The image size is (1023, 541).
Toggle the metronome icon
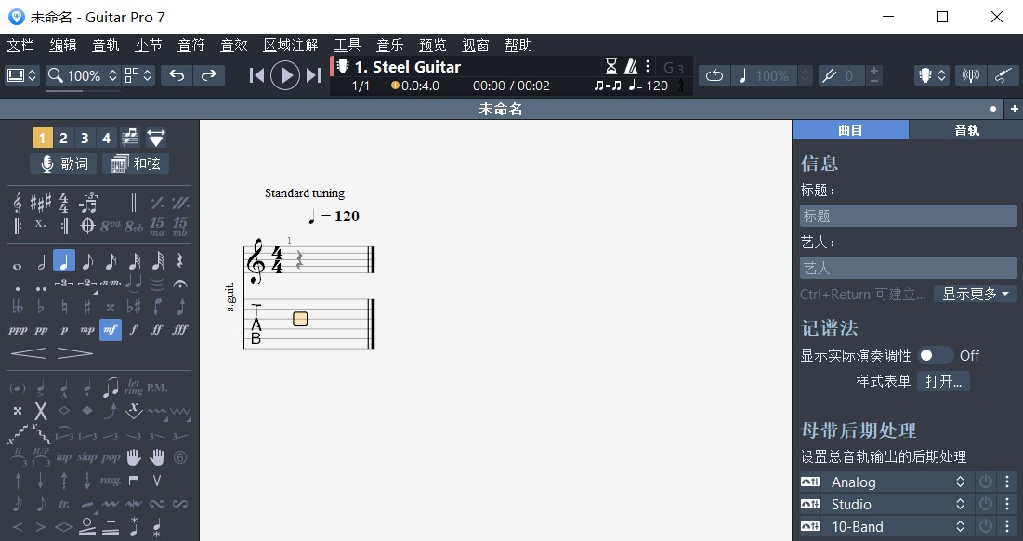[x=632, y=66]
